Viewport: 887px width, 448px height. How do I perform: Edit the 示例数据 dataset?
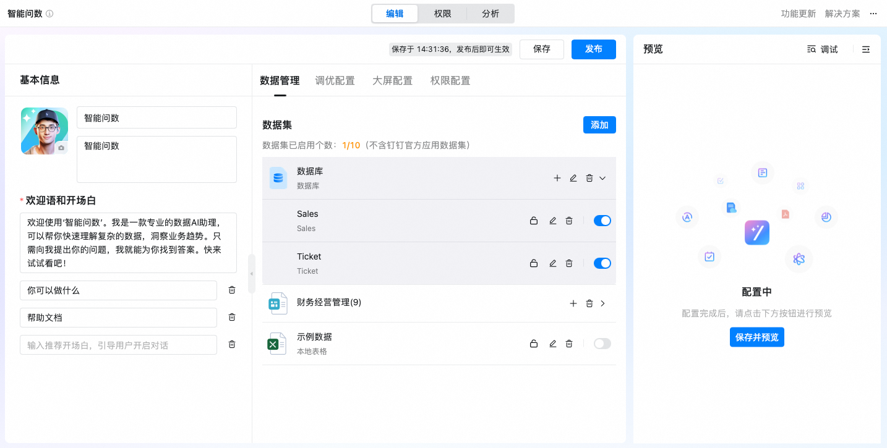point(553,344)
